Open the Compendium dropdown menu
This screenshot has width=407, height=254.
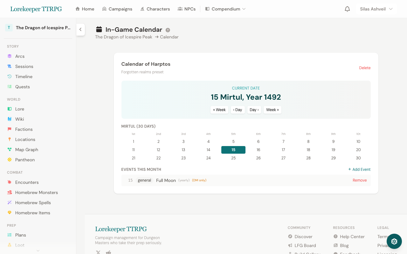click(225, 9)
